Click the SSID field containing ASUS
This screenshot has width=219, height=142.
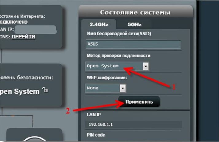click(133, 44)
